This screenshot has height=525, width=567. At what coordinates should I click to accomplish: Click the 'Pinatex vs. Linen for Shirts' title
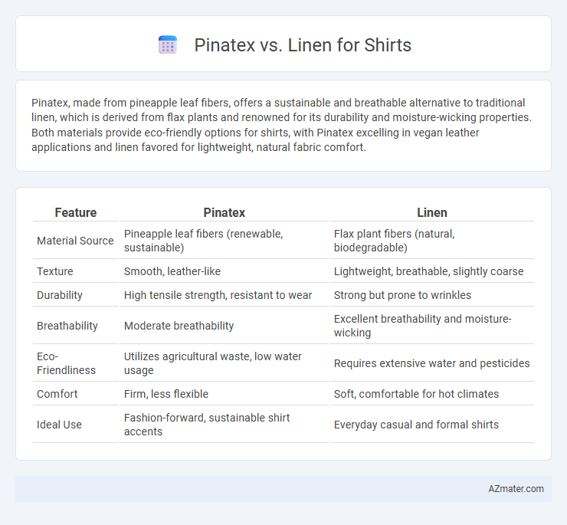(x=303, y=45)
